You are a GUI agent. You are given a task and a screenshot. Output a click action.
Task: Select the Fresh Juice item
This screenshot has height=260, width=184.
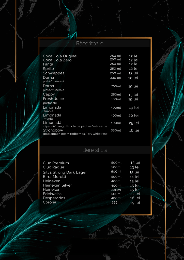point(53,99)
